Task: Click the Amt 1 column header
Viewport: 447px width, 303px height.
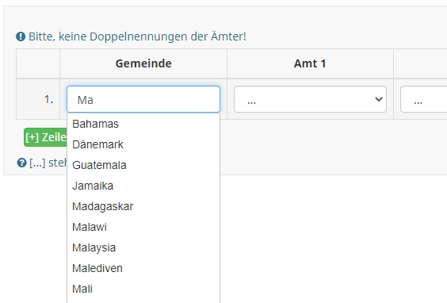Action: coord(310,63)
